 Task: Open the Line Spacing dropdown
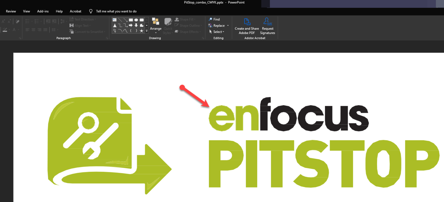coord(64,21)
